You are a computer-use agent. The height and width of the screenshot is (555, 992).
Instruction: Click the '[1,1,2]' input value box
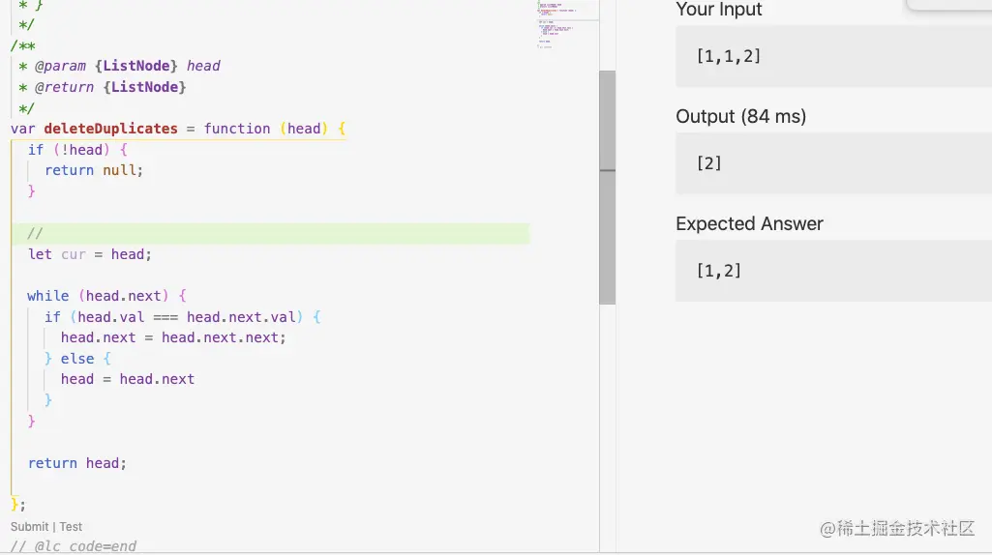tap(834, 56)
